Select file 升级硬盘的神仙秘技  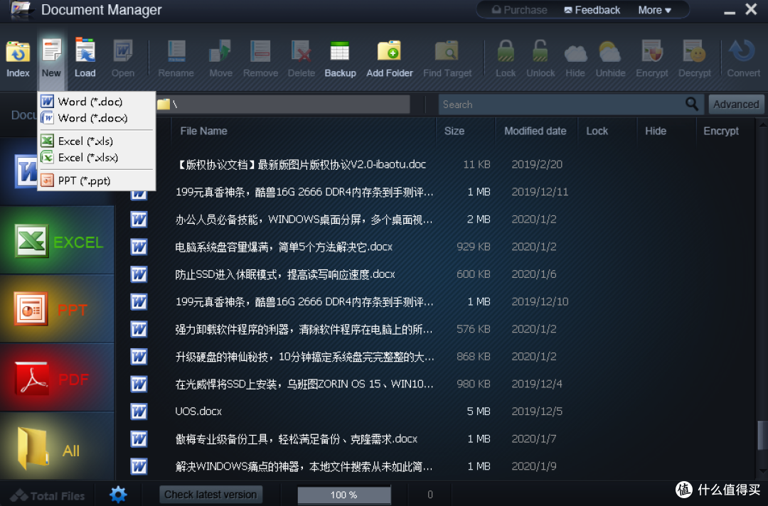[x=304, y=356]
